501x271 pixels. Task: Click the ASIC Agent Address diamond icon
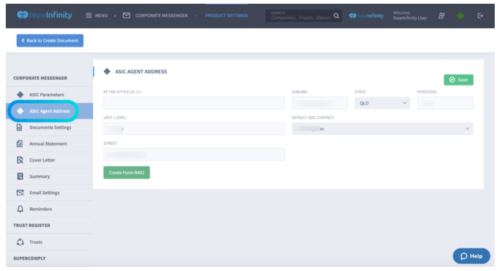(20, 111)
